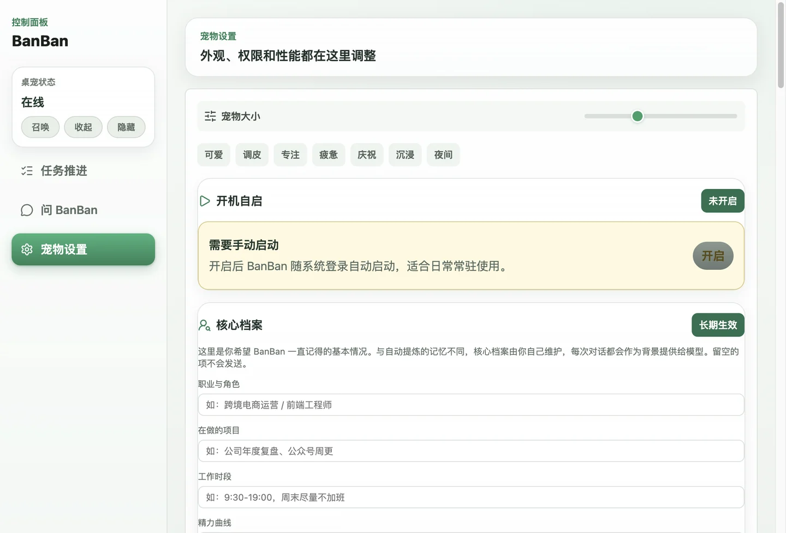The width and height of the screenshot is (786, 533).
Task: Focus the 职业与角色 input field
Action: 471,405
